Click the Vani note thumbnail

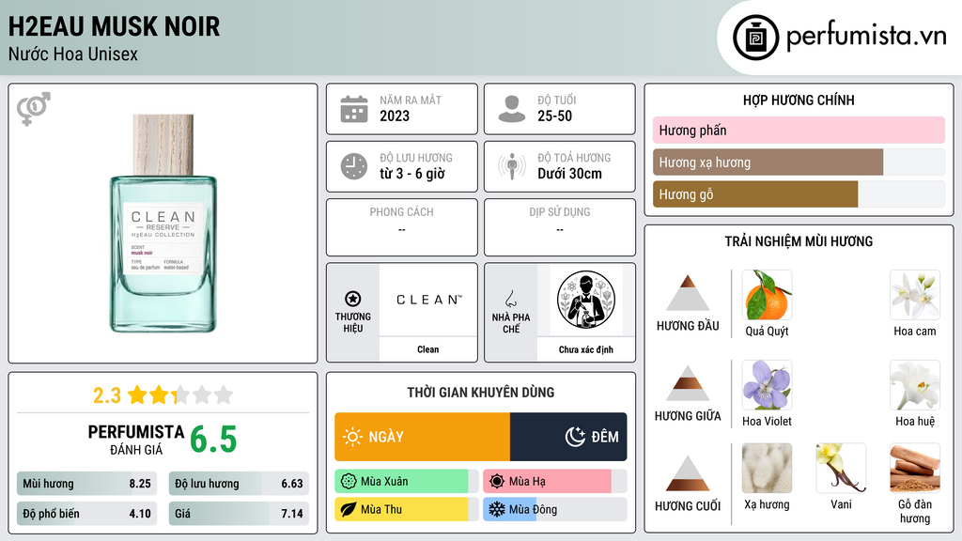click(x=841, y=468)
